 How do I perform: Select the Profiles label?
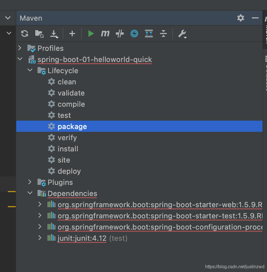tap(51, 48)
